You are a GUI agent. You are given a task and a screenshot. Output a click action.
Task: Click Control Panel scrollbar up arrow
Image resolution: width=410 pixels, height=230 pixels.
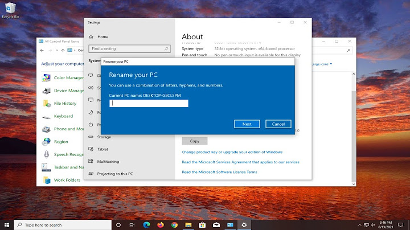pos(354,74)
